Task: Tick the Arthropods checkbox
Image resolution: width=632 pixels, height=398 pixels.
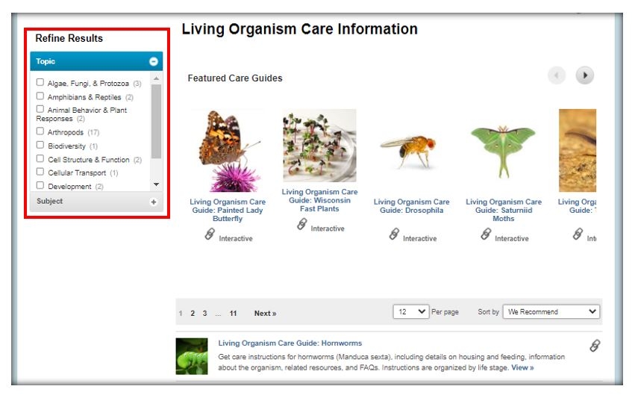Action: click(x=40, y=131)
